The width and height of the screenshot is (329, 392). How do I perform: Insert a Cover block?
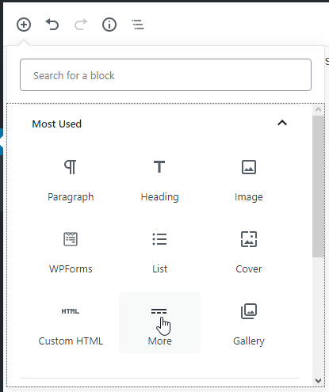(x=249, y=251)
